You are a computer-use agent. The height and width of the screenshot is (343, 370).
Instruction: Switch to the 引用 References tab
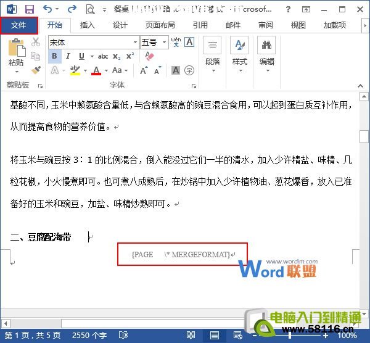click(200, 25)
